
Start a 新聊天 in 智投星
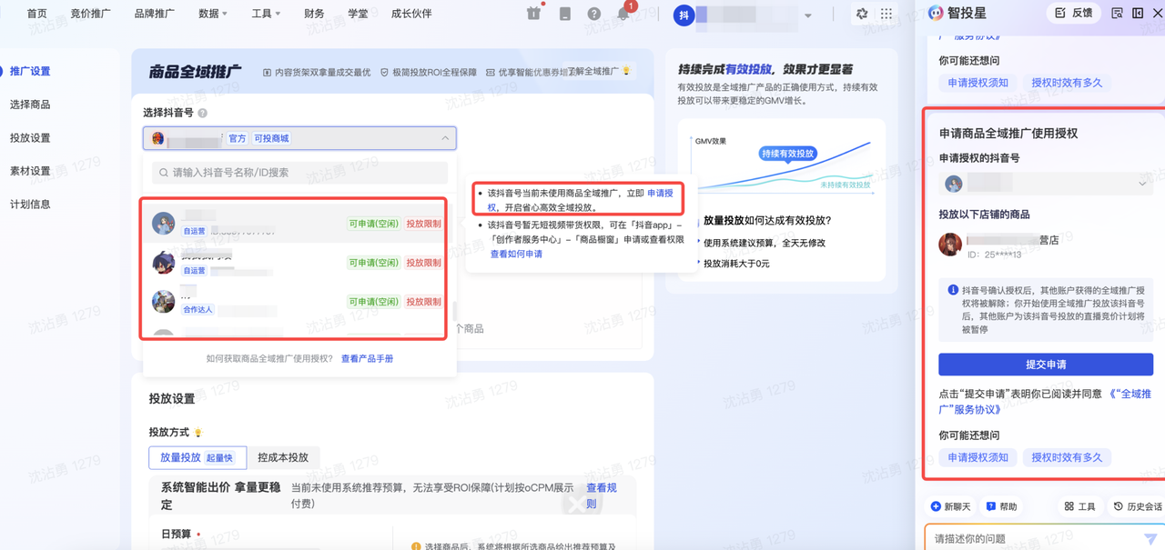point(951,506)
